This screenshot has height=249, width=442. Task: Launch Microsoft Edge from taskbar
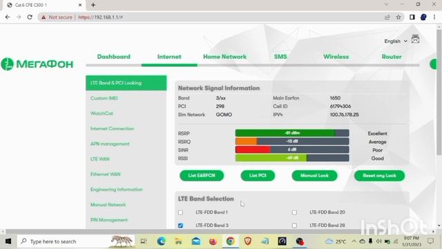click(x=161, y=241)
